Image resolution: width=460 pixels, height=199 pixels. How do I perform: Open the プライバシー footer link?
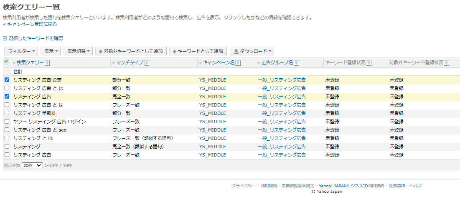(x=244, y=186)
